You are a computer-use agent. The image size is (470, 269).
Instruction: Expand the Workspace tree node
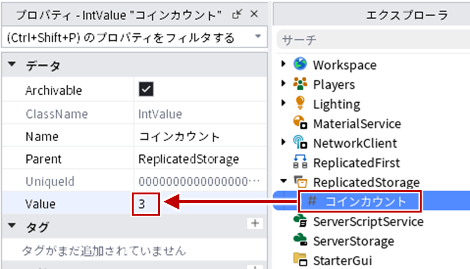point(283,63)
